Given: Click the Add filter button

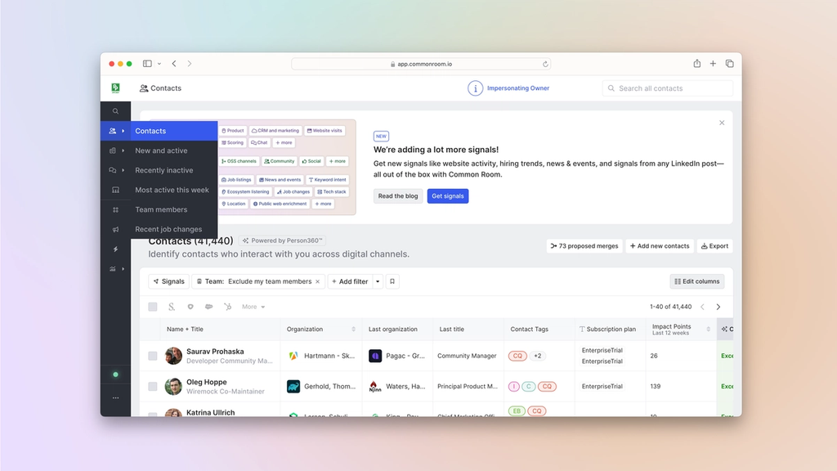Looking at the screenshot, I should 350,281.
